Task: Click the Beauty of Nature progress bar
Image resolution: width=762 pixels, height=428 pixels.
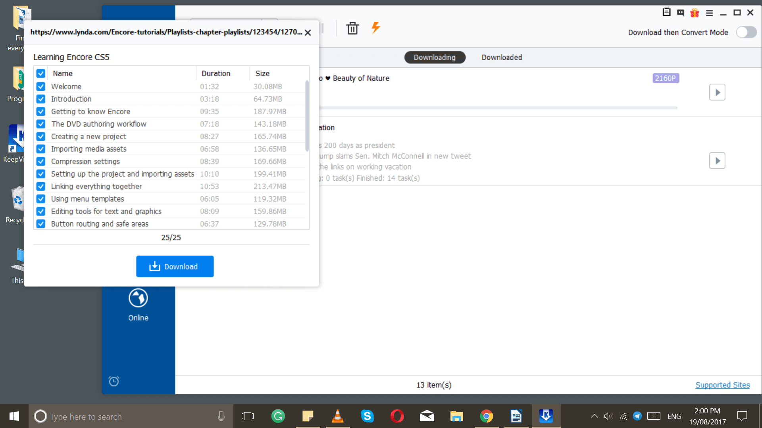Action: (x=498, y=108)
